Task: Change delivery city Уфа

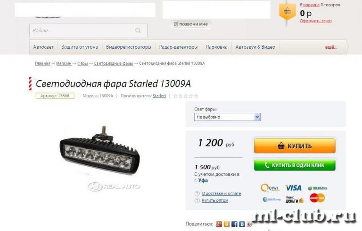Action: click(203, 180)
